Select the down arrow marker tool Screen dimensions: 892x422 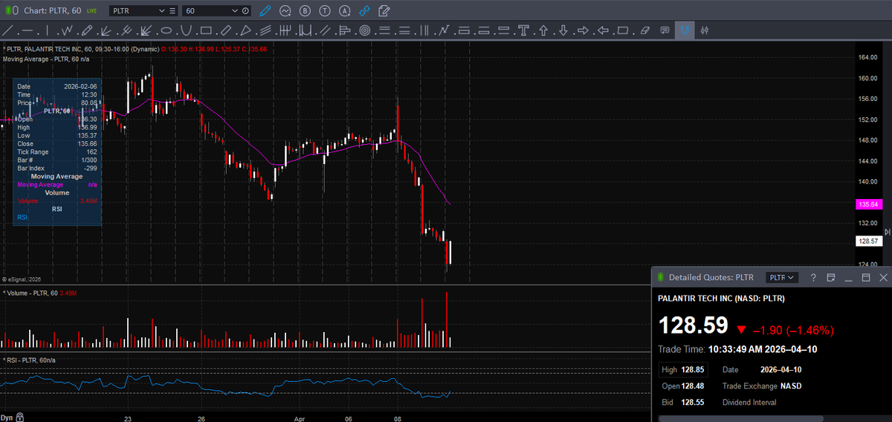563,30
